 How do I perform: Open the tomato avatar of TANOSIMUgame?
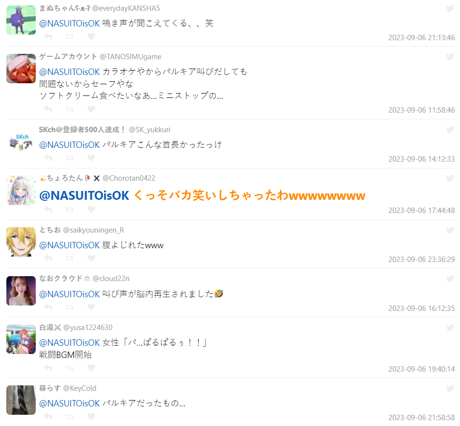[x=21, y=69]
